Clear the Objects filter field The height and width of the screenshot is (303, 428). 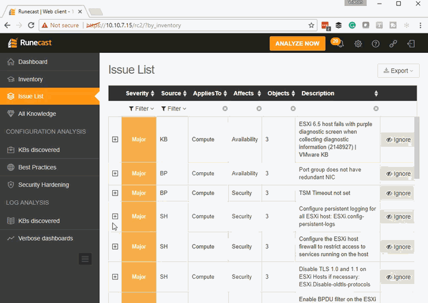click(x=293, y=109)
